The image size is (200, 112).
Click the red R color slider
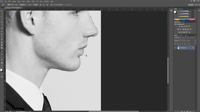pos(184,12)
